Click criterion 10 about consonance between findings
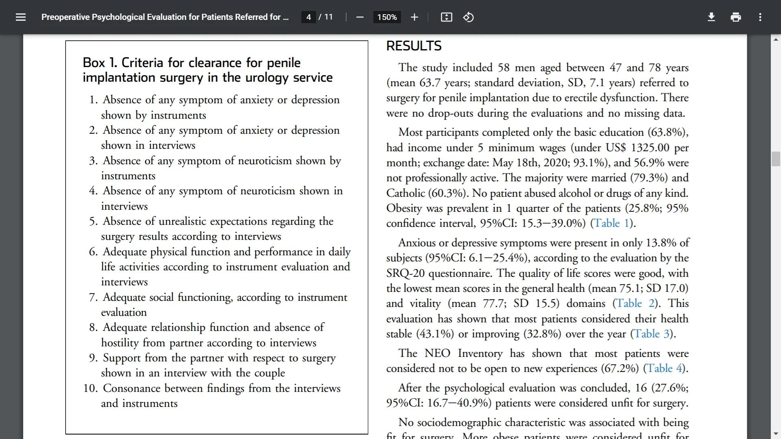781x439 pixels. 212,396
